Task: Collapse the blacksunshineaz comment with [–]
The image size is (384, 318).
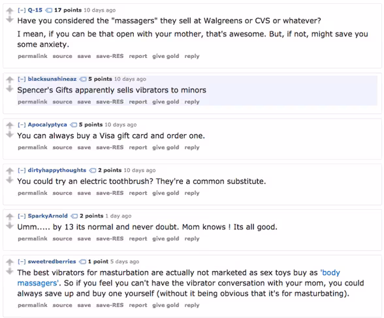Action: [22, 79]
